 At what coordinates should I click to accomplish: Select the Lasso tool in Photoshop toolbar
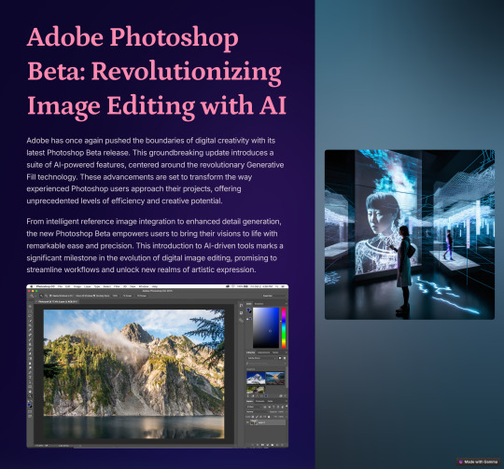coord(30,315)
